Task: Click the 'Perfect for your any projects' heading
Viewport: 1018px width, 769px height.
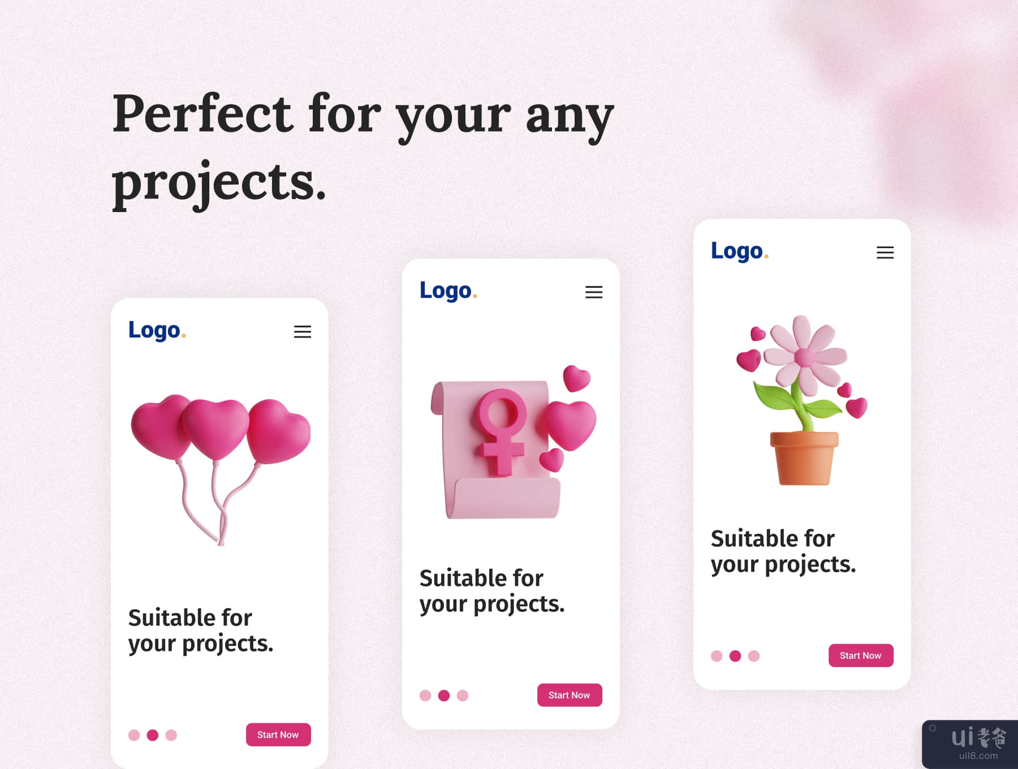Action: tap(363, 148)
